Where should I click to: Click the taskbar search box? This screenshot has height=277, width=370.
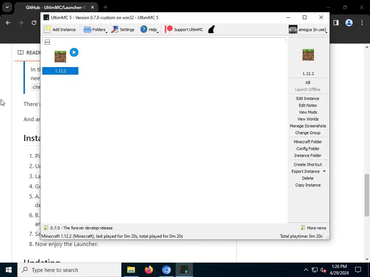(x=69, y=270)
